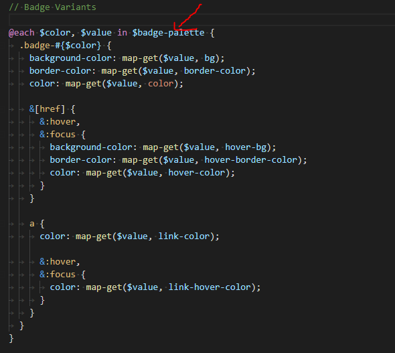Click the orange 'color' map-get argument
The height and width of the screenshot is (353, 395).
coord(161,84)
